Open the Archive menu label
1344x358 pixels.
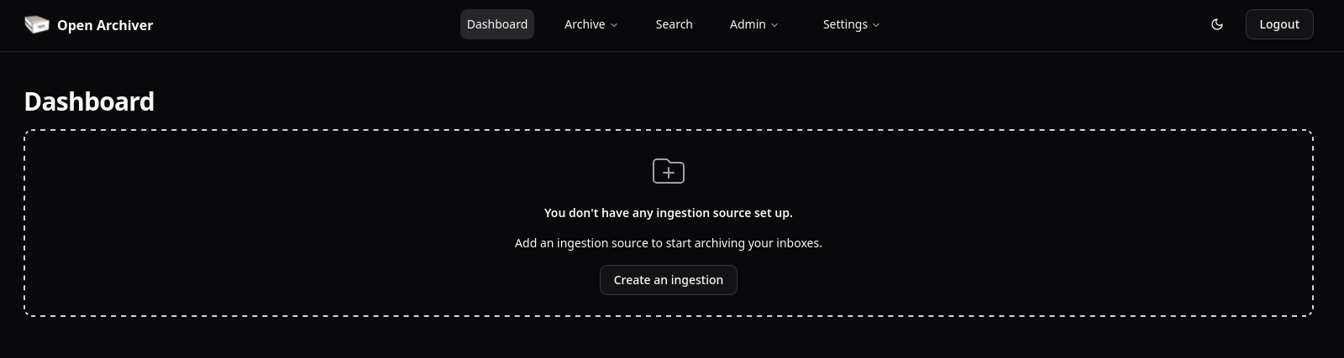click(585, 24)
